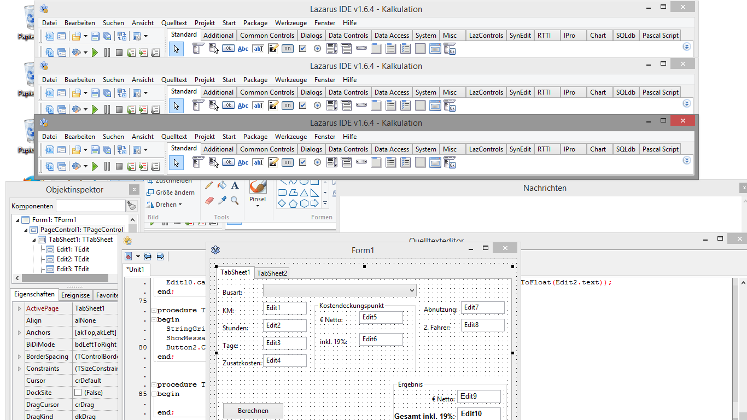
Task: Choose the Paint text tool (A)
Action: 235,186
